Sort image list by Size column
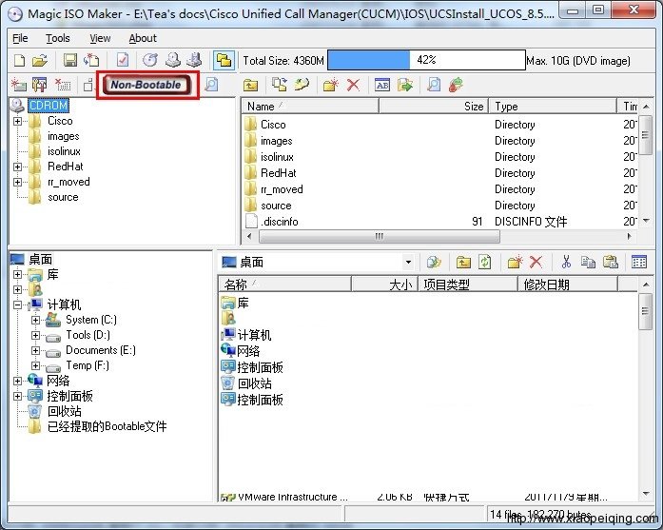 coord(434,107)
